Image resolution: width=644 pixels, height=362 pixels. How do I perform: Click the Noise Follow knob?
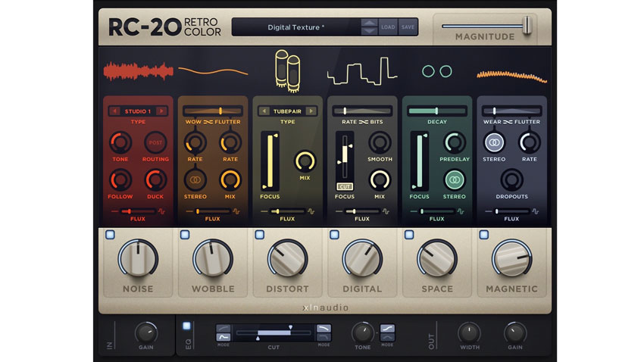[x=120, y=179]
